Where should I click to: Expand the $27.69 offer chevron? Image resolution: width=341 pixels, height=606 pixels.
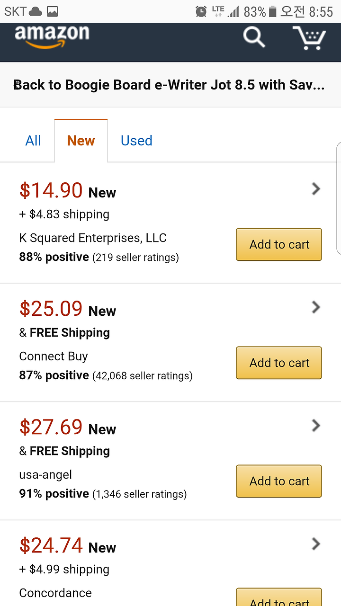[316, 426]
